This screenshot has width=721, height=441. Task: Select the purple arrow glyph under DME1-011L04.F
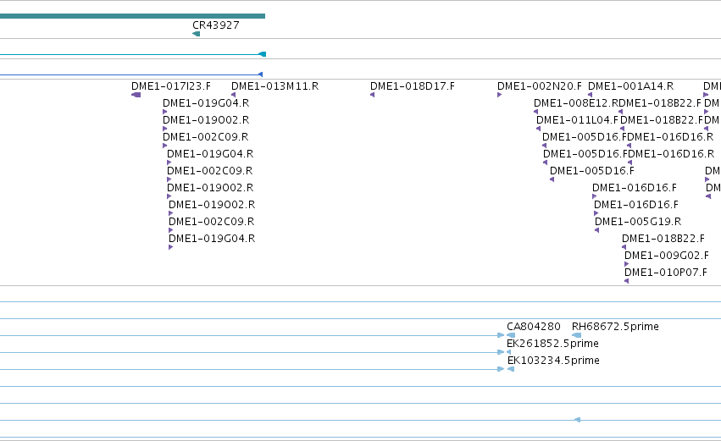539,130
